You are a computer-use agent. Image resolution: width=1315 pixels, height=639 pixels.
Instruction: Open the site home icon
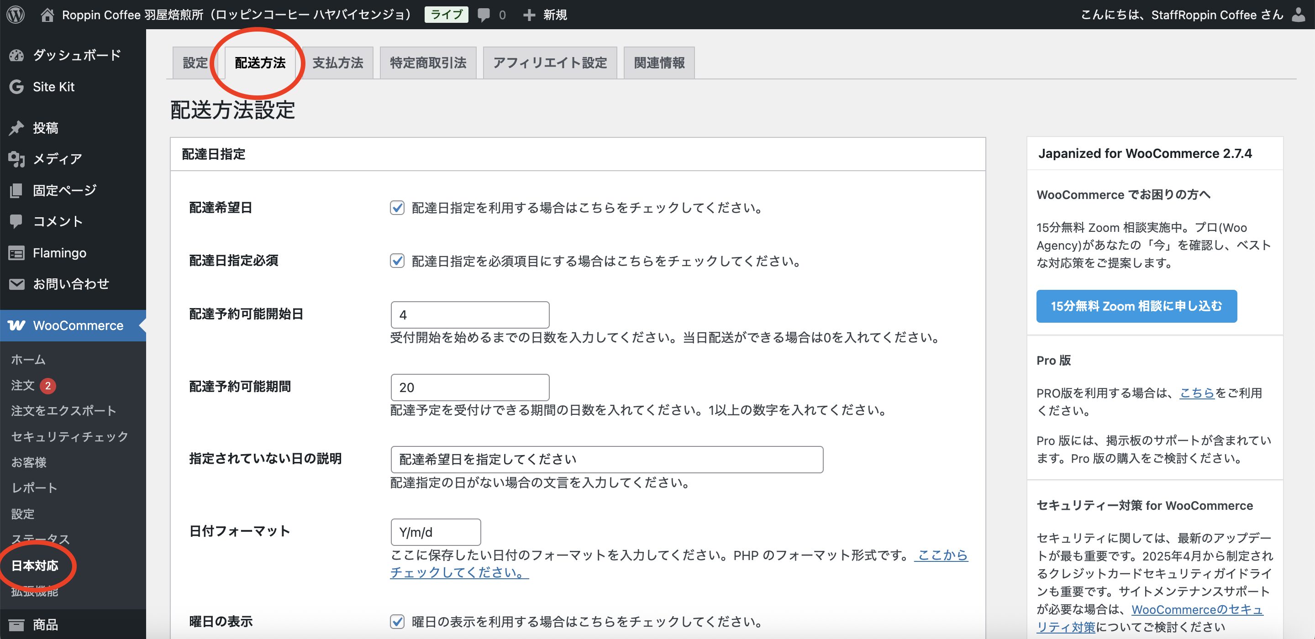(x=47, y=15)
